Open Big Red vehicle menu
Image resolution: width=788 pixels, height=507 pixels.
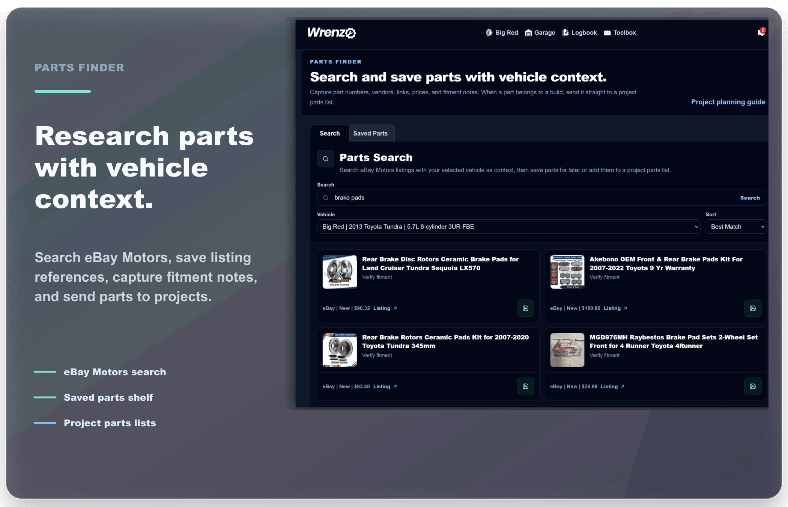click(502, 33)
